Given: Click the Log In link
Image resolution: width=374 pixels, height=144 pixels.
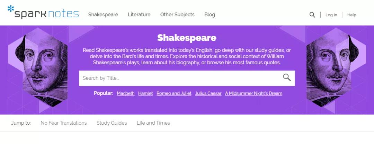Looking at the screenshot, I should point(331,15).
